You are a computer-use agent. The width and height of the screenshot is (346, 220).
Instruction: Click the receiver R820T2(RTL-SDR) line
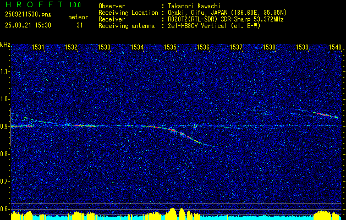(x=227, y=19)
